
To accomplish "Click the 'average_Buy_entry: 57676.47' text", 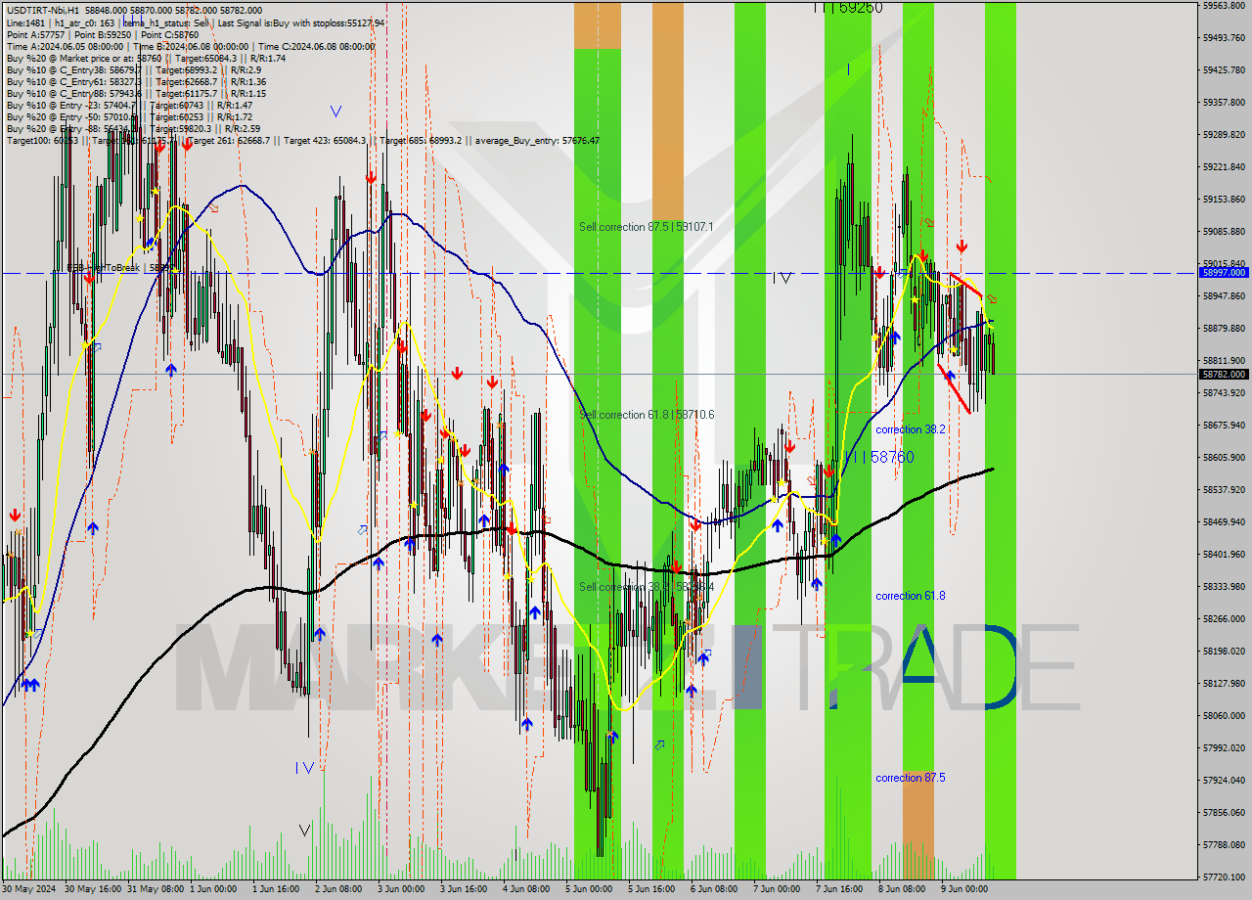I will click(x=539, y=140).
